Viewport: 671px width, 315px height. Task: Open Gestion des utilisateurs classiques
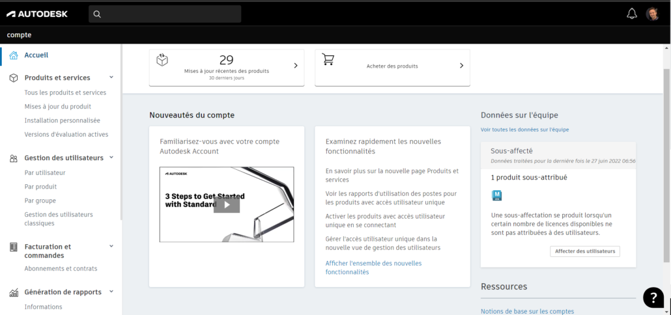point(59,219)
